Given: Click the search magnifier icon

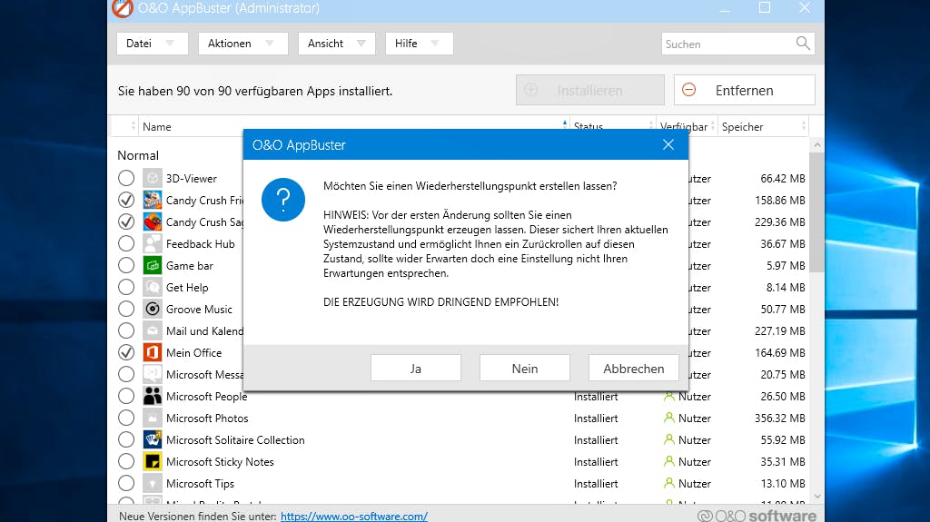Looking at the screenshot, I should [x=803, y=44].
